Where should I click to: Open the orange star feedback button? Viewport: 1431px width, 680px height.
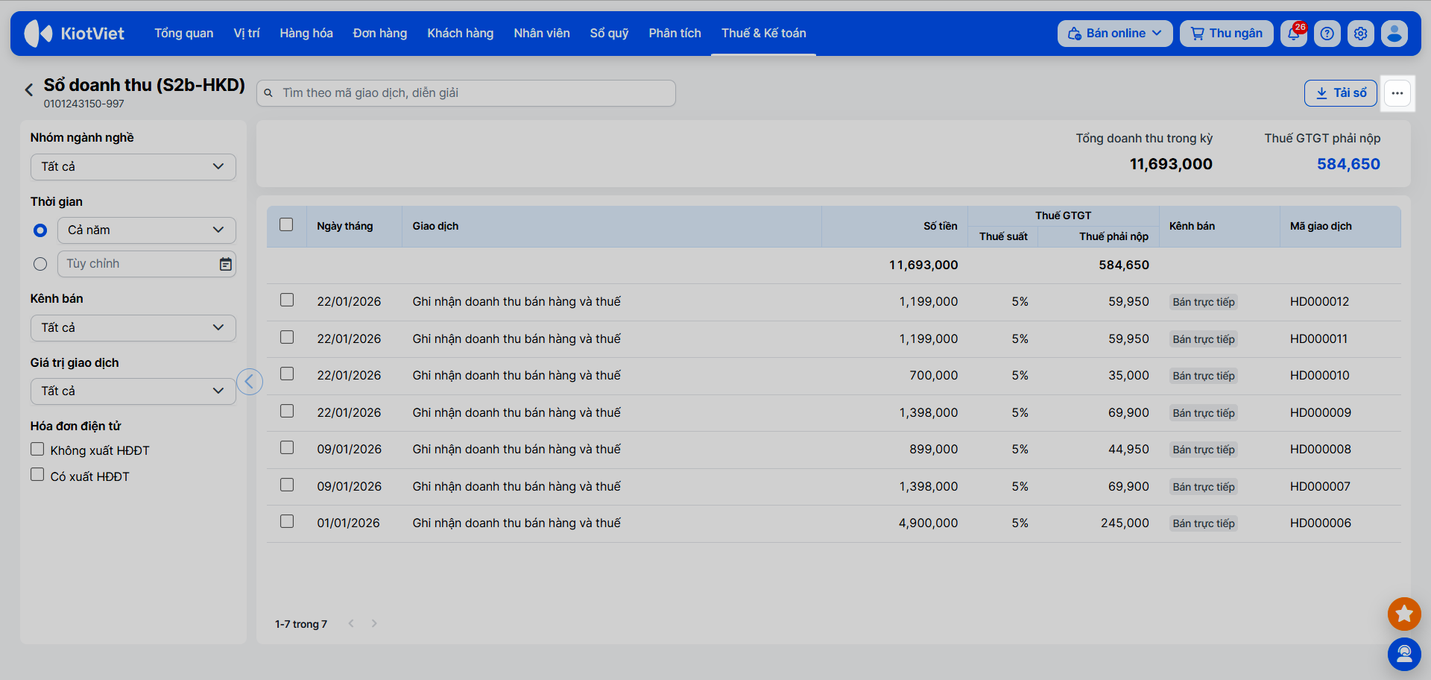click(1404, 614)
